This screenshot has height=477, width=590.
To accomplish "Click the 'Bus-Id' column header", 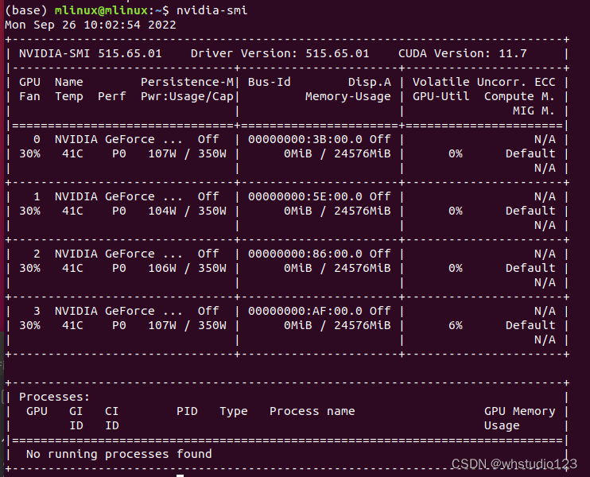I will point(270,82).
